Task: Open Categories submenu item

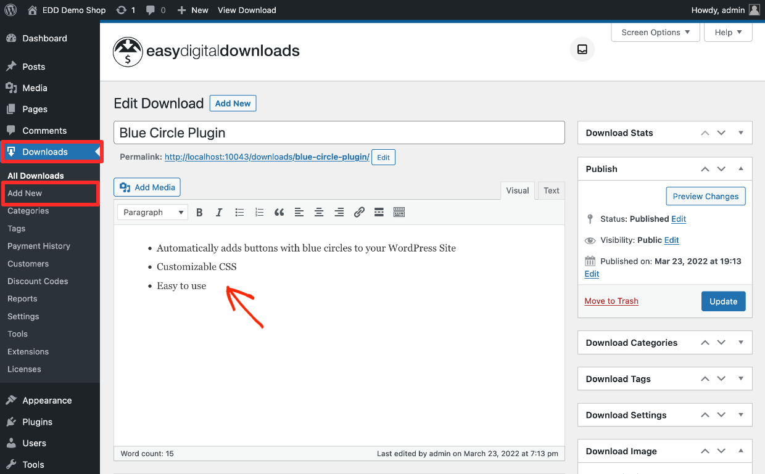Action: pos(28,211)
